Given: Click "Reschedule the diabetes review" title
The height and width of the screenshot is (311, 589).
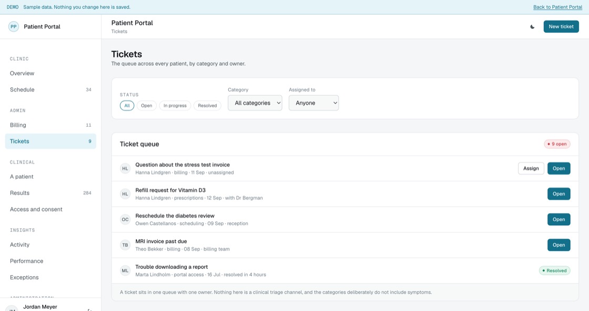Looking at the screenshot, I should [x=175, y=216].
